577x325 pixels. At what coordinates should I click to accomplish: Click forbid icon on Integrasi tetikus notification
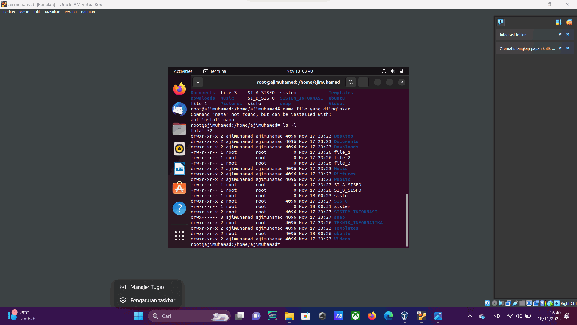pos(560,34)
